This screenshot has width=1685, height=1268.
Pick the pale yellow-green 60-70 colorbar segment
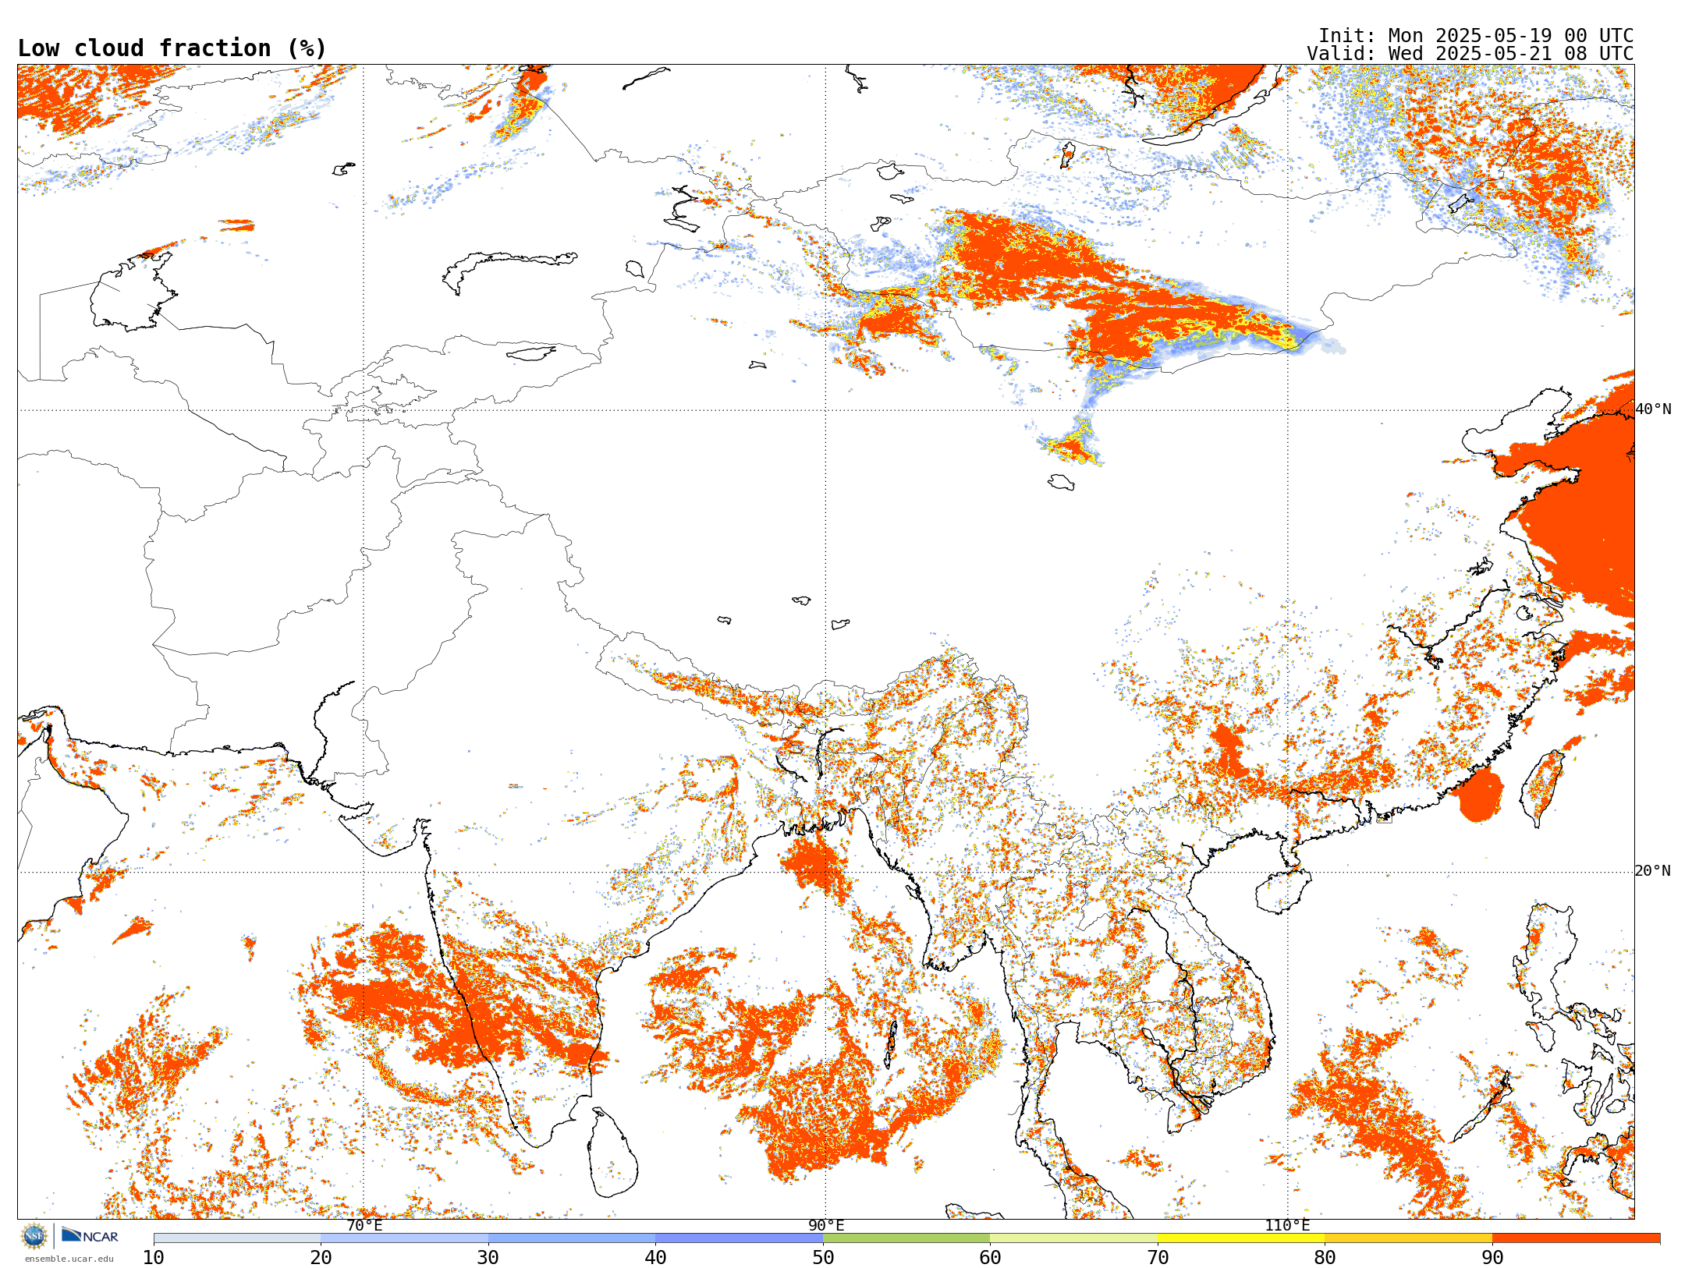click(x=1074, y=1238)
